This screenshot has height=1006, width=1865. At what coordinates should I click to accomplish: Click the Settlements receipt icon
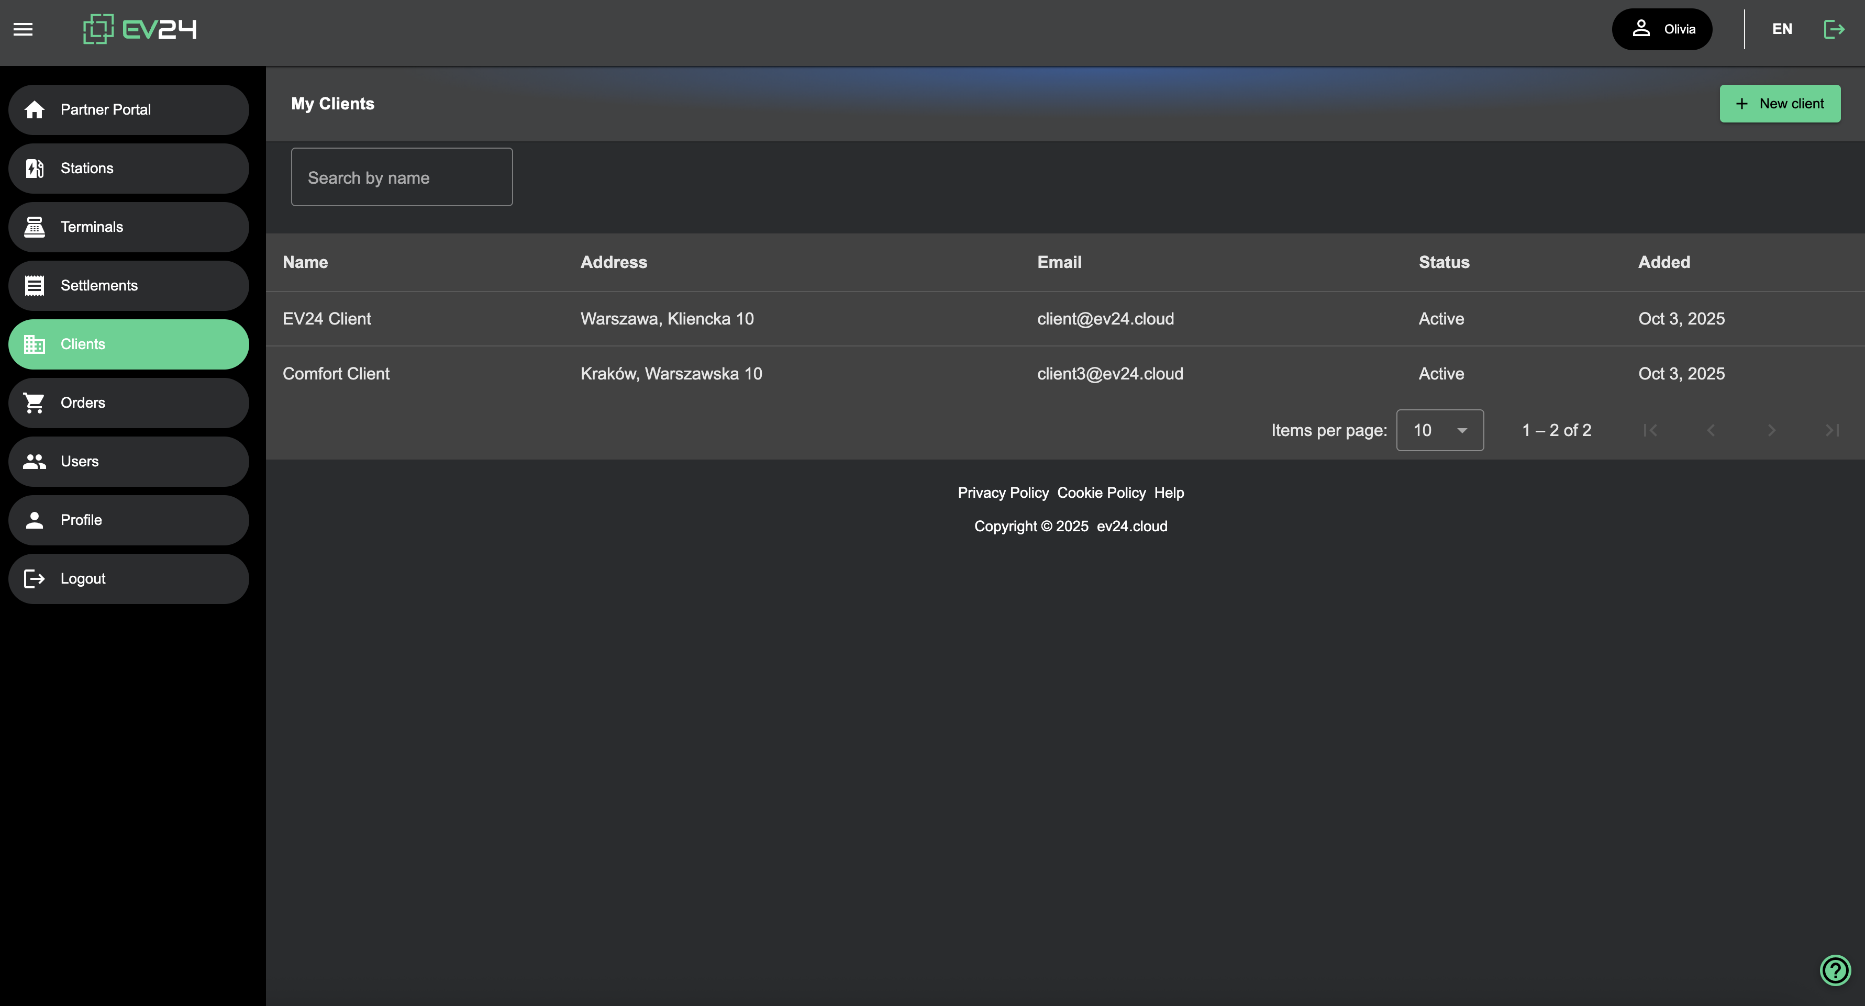point(34,285)
